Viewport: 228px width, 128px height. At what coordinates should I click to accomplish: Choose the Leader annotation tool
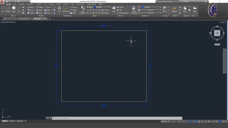click(x=73, y=10)
